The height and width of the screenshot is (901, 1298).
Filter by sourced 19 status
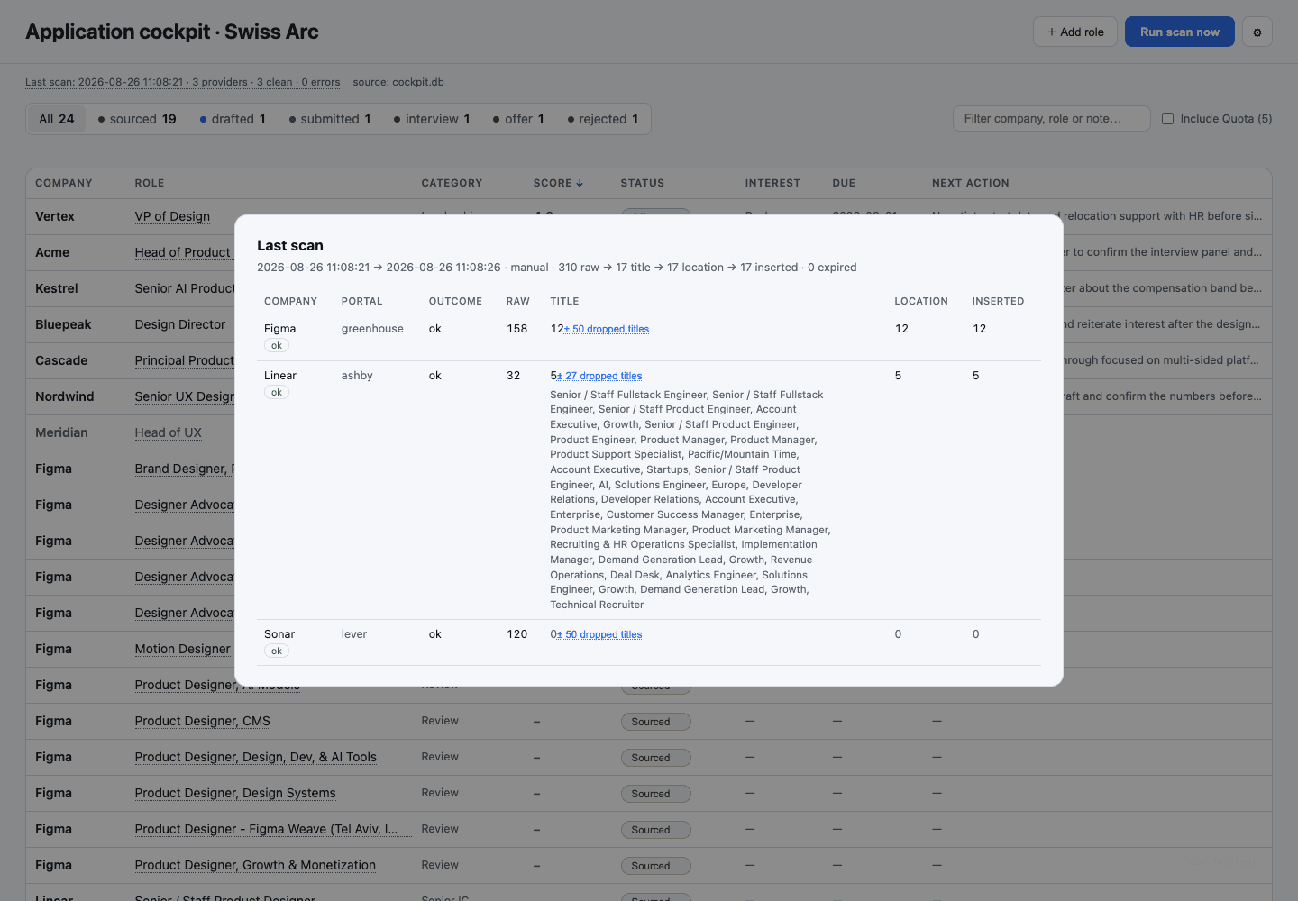[137, 119]
